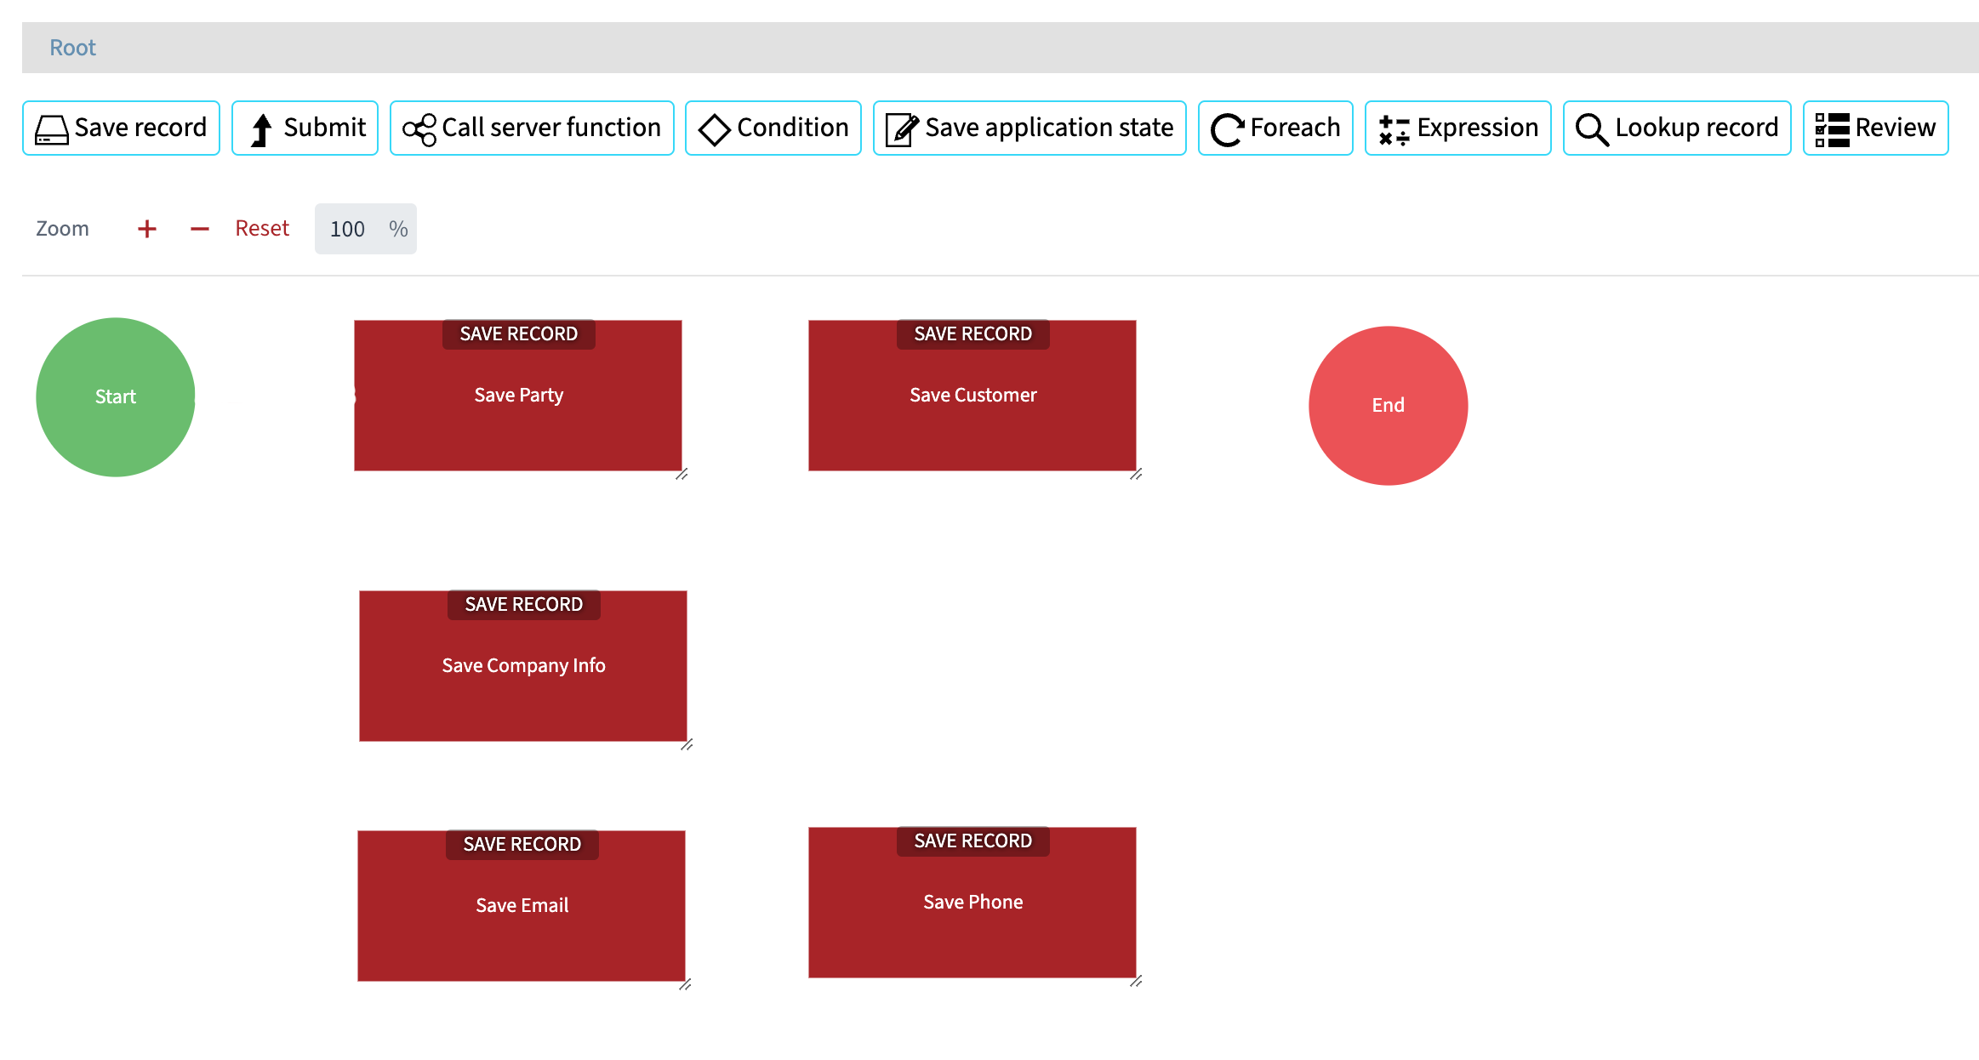Click the zoom out minus icon
The height and width of the screenshot is (1060, 1979).
coord(199,228)
